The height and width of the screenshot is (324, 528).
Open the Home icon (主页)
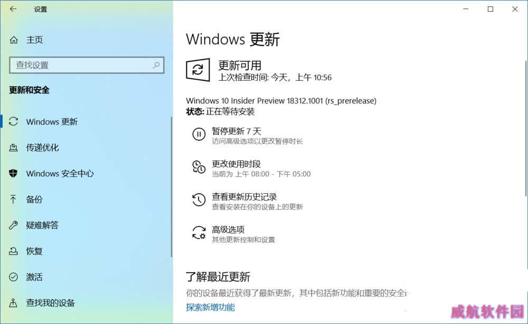tap(14, 40)
